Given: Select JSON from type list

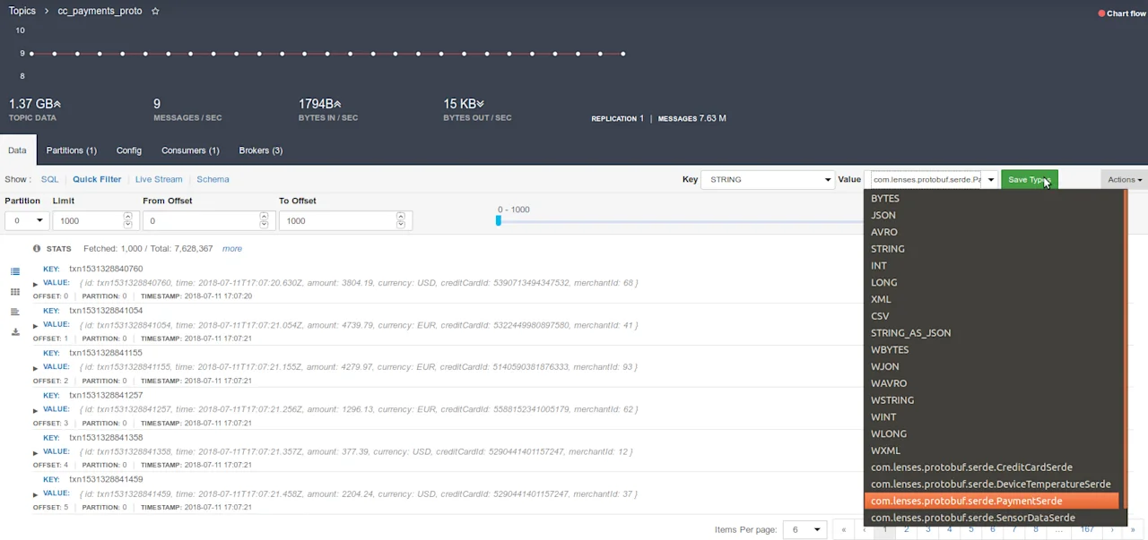Looking at the screenshot, I should point(991,215).
